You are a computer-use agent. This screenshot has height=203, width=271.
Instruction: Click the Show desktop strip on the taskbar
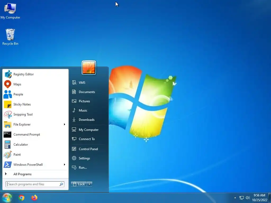pyautogui.click(x=270, y=198)
